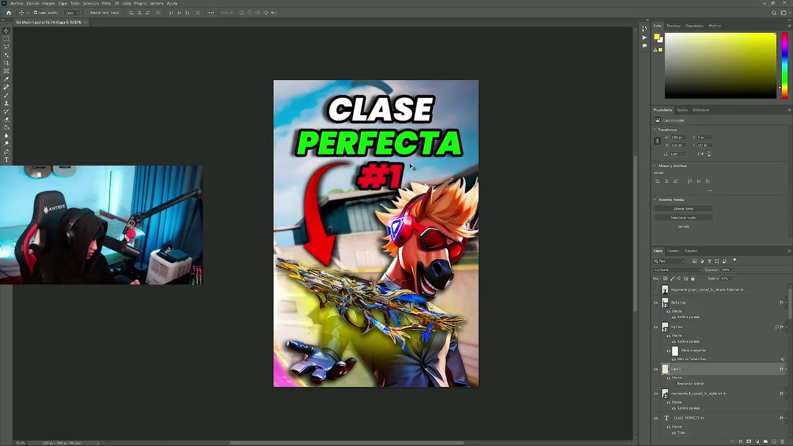Viewport: 793px width, 446px height.
Task: Switch to the Canales tab
Action: click(673, 251)
